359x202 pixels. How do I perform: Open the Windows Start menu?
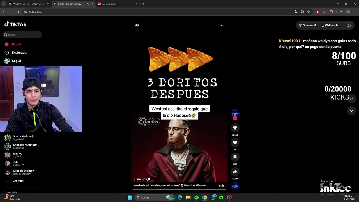tap(130, 198)
